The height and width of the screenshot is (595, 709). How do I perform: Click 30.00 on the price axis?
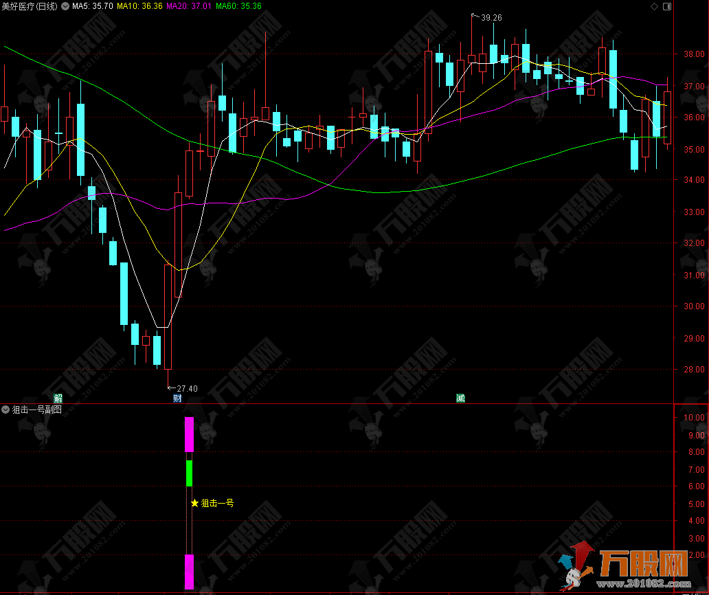pyautogui.click(x=694, y=306)
